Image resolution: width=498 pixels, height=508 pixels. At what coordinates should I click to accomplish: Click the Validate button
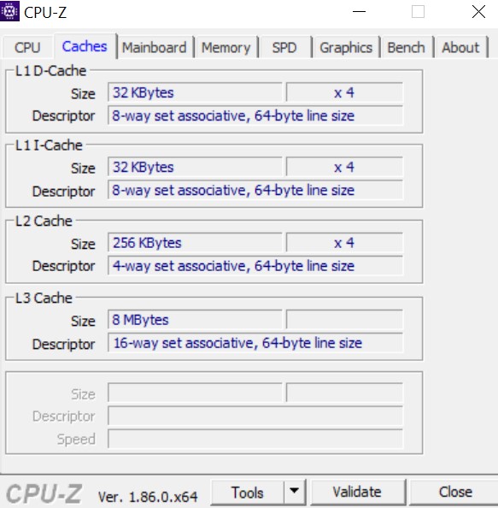(x=358, y=493)
